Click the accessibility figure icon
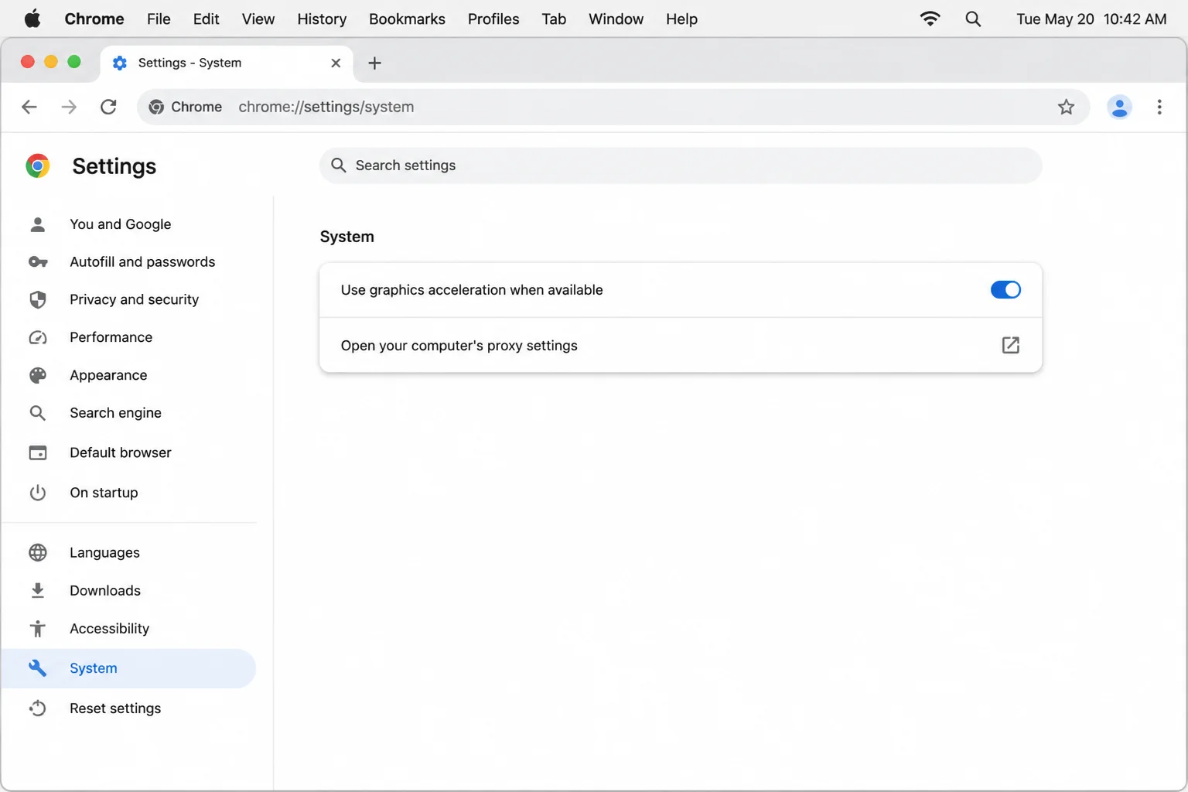The height and width of the screenshot is (792, 1188). (37, 628)
